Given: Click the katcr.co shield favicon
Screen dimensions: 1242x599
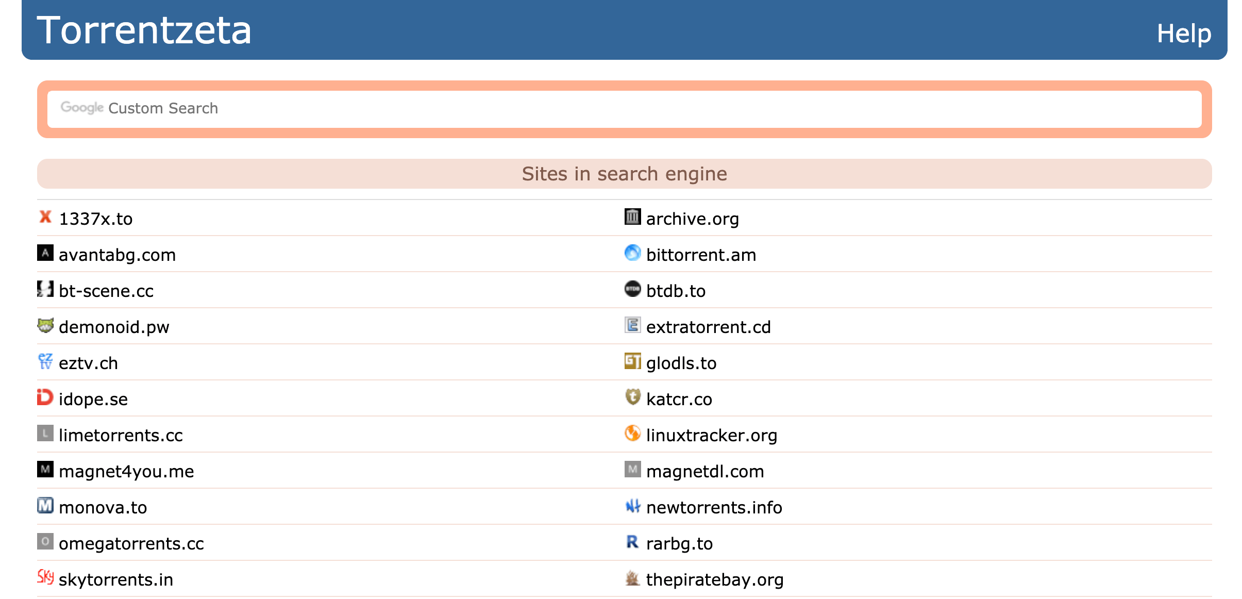Looking at the screenshot, I should tap(633, 397).
